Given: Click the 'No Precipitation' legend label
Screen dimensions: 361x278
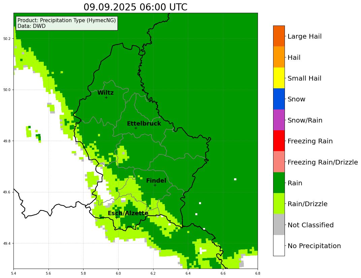Looking at the screenshot, I should coord(314,246).
